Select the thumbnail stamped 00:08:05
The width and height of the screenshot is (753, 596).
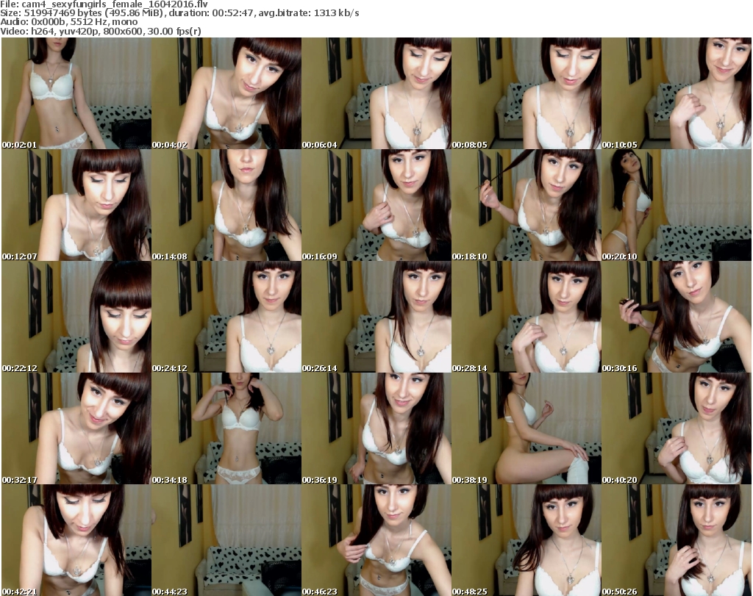(x=527, y=93)
